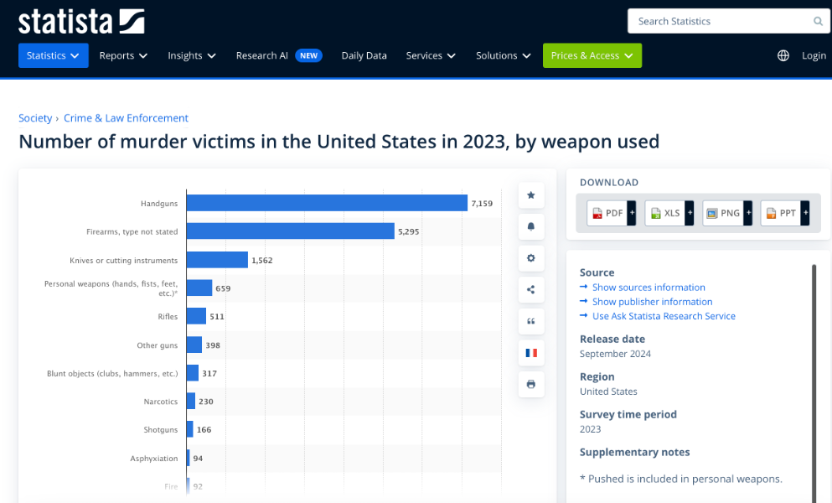832x503 pixels.
Task: Open the Statistics dropdown menu
Action: 53,55
